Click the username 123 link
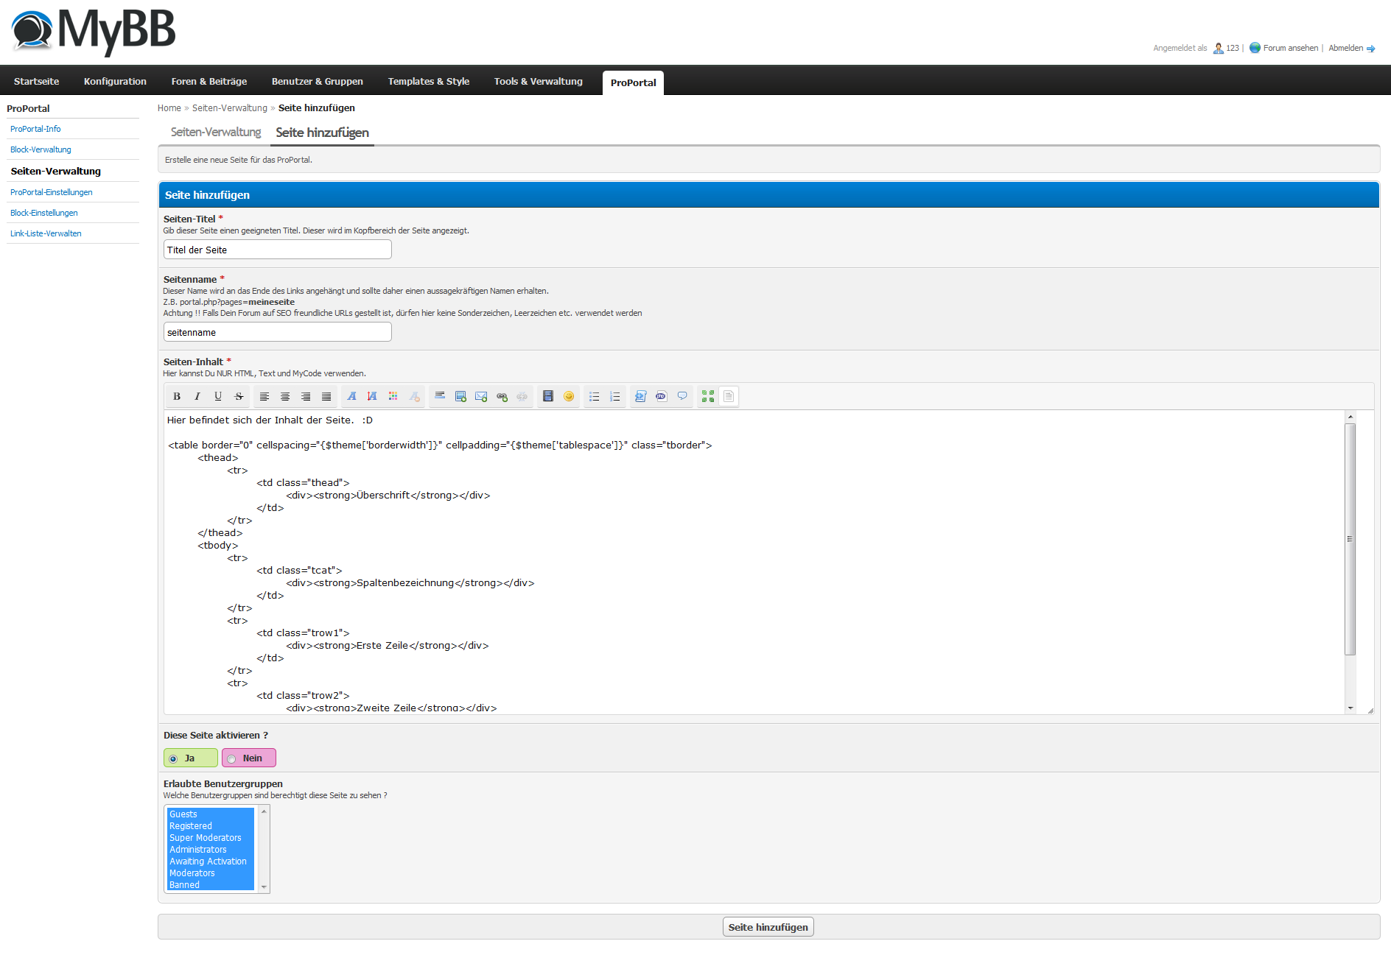Image resolution: width=1391 pixels, height=969 pixels. click(1233, 48)
